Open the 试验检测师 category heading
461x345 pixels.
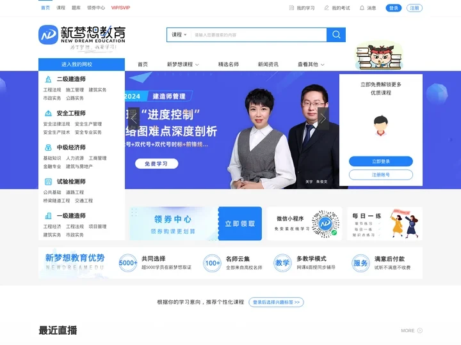(71, 181)
